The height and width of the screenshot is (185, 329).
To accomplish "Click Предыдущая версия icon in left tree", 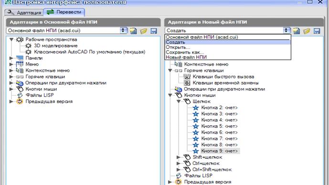I will [x=20, y=101].
